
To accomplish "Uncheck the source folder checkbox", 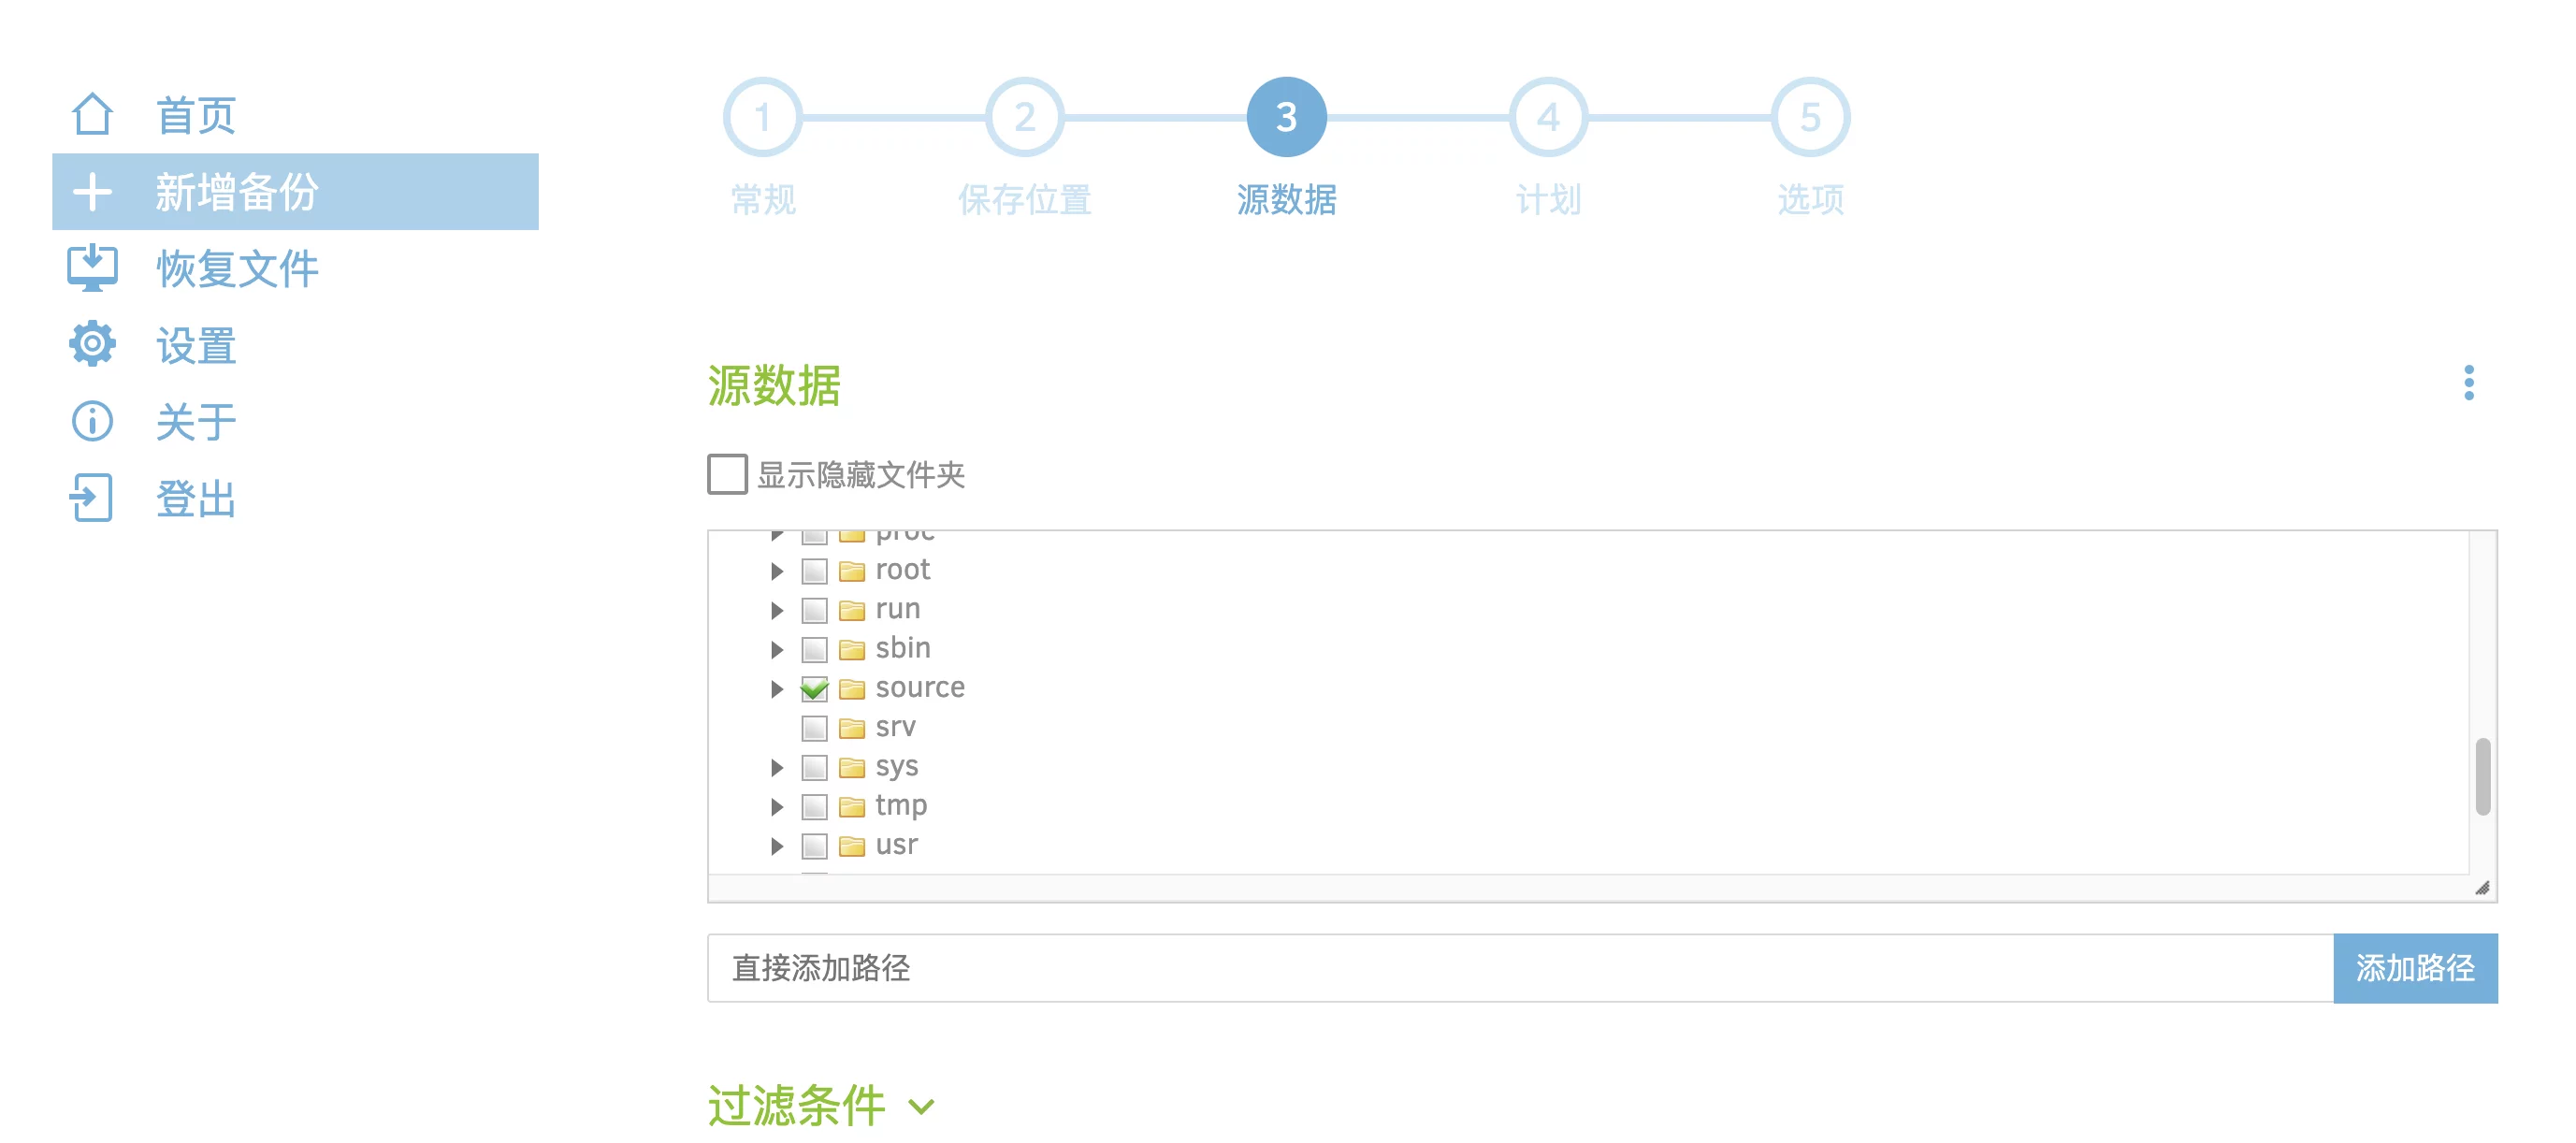I will coord(814,688).
